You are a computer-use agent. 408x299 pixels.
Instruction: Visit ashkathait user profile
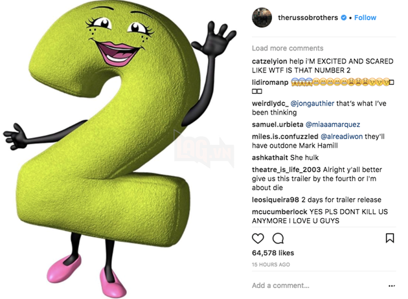270,157
